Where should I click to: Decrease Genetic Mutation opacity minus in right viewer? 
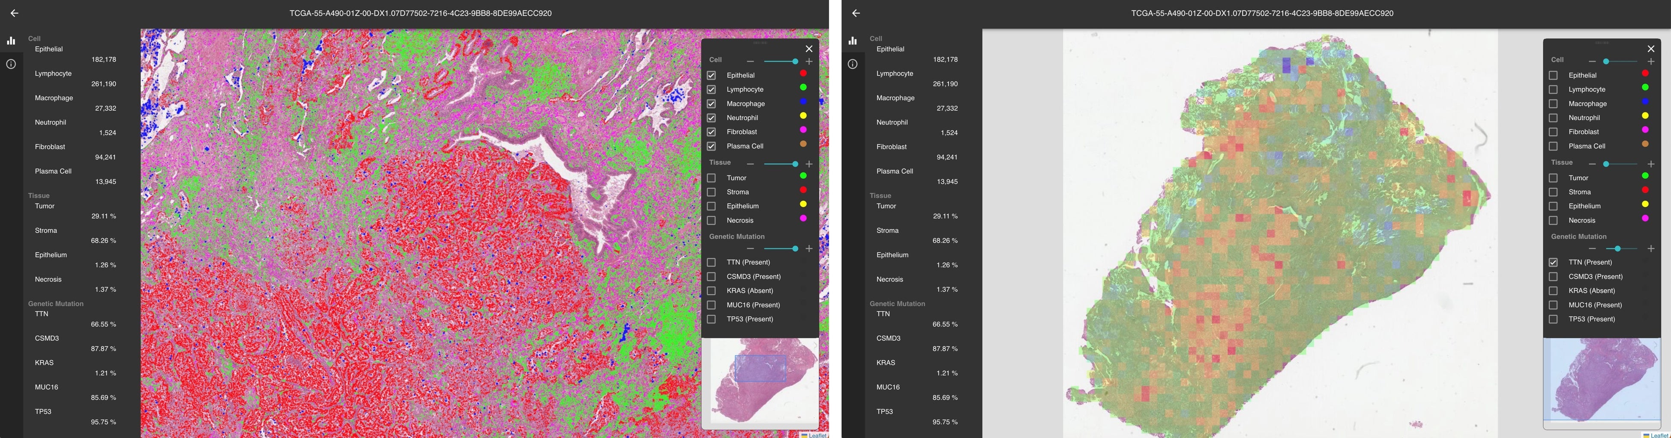1593,249
